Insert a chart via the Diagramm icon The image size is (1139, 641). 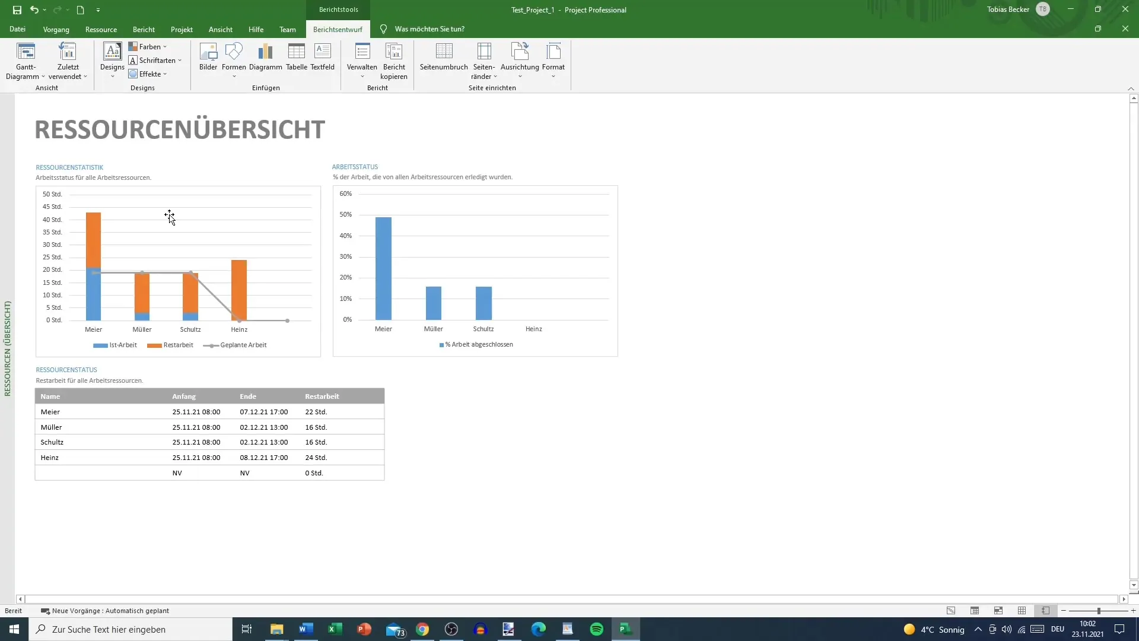(x=265, y=52)
